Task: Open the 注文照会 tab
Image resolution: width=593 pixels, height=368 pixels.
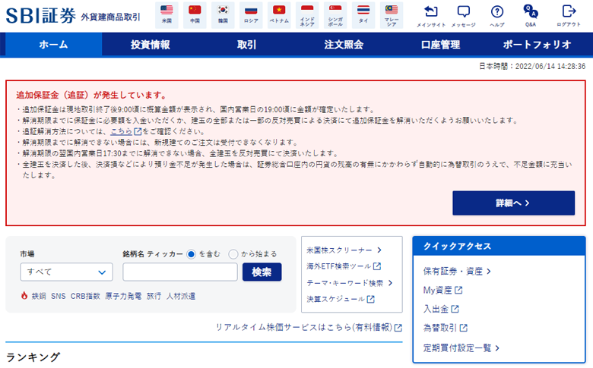Action: [x=344, y=45]
